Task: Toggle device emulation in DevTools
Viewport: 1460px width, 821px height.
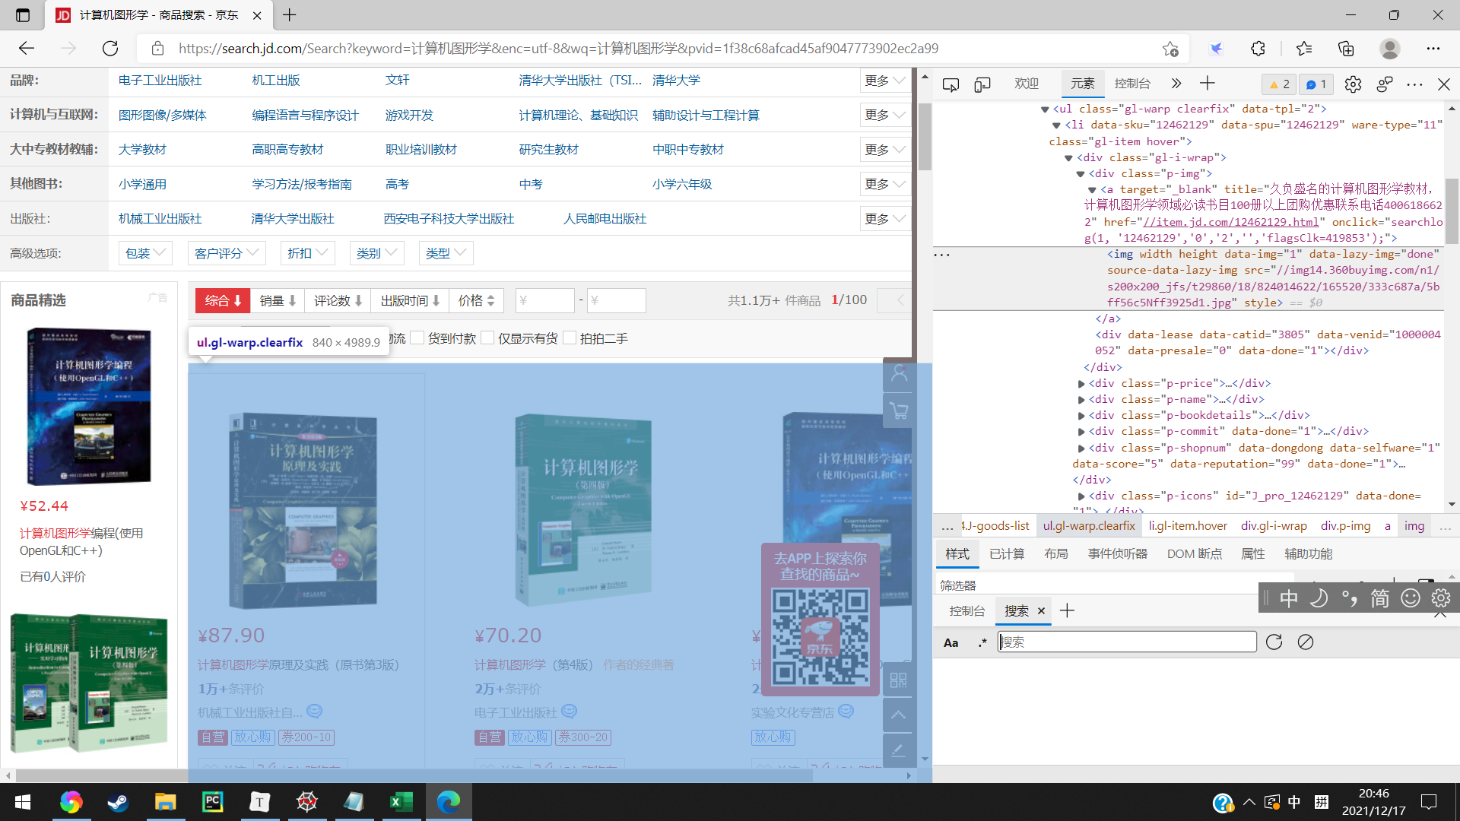Action: (x=982, y=84)
